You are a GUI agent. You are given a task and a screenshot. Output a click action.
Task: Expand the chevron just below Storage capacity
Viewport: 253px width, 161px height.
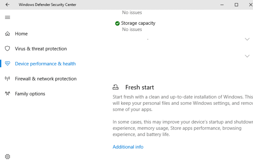point(247,39)
